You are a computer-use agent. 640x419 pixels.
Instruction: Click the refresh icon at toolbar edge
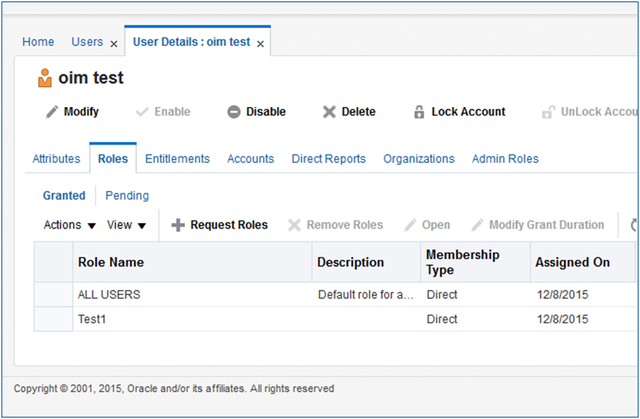pos(634,225)
